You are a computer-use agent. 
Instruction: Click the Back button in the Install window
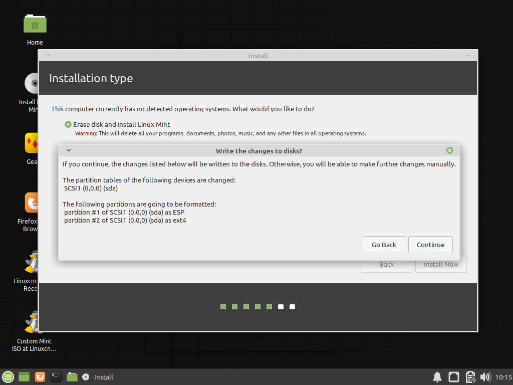386,265
